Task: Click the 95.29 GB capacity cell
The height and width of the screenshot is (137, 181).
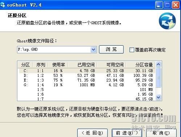Action: [x=144, y=80]
